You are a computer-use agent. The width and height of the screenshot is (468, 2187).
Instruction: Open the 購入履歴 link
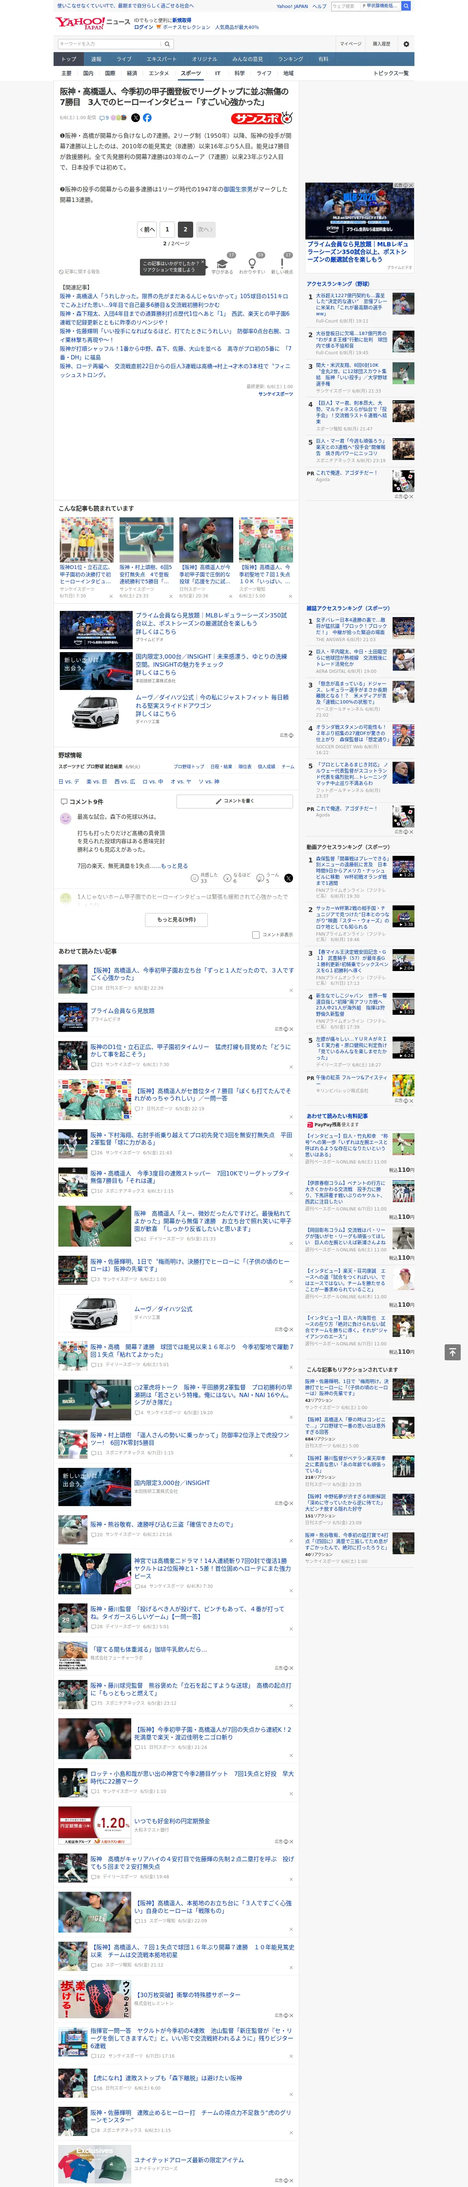coord(381,43)
